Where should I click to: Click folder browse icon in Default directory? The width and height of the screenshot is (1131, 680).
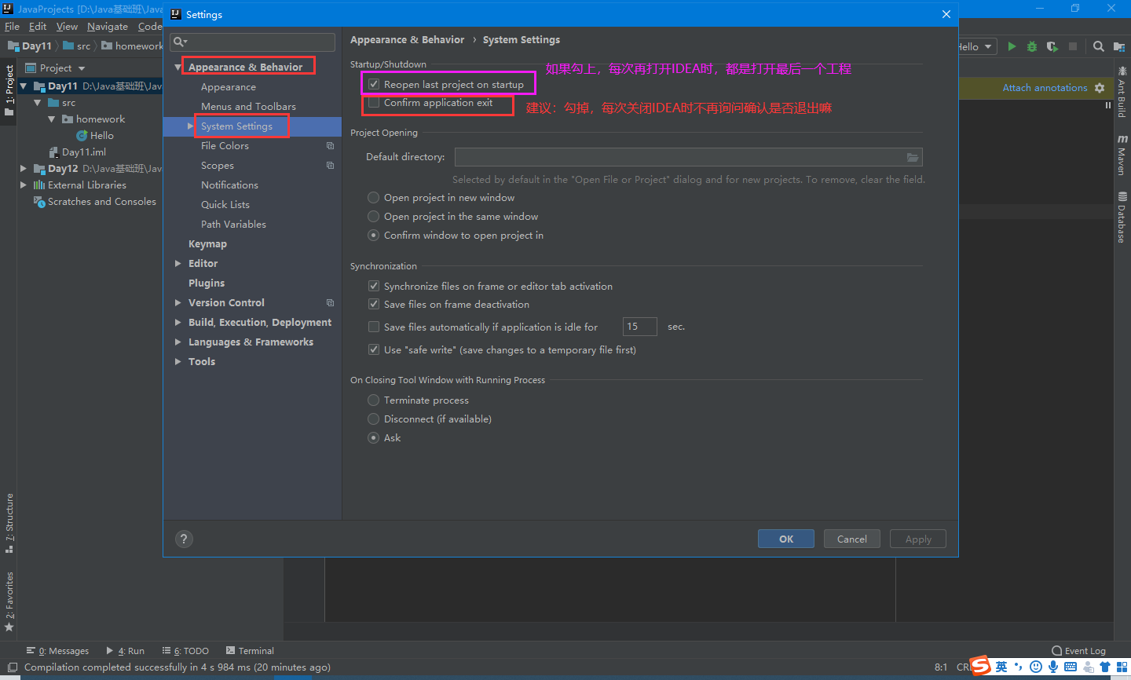coord(913,157)
